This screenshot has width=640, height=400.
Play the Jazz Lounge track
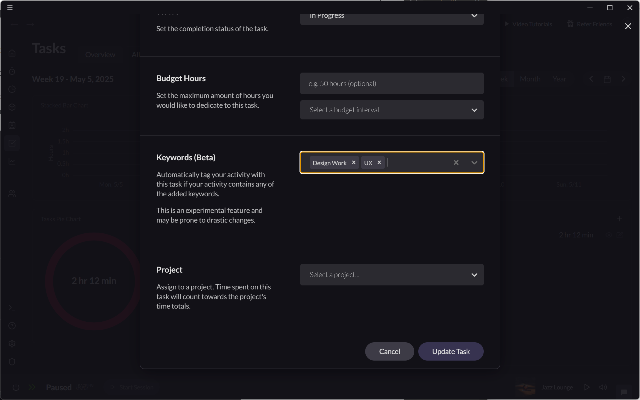point(587,387)
